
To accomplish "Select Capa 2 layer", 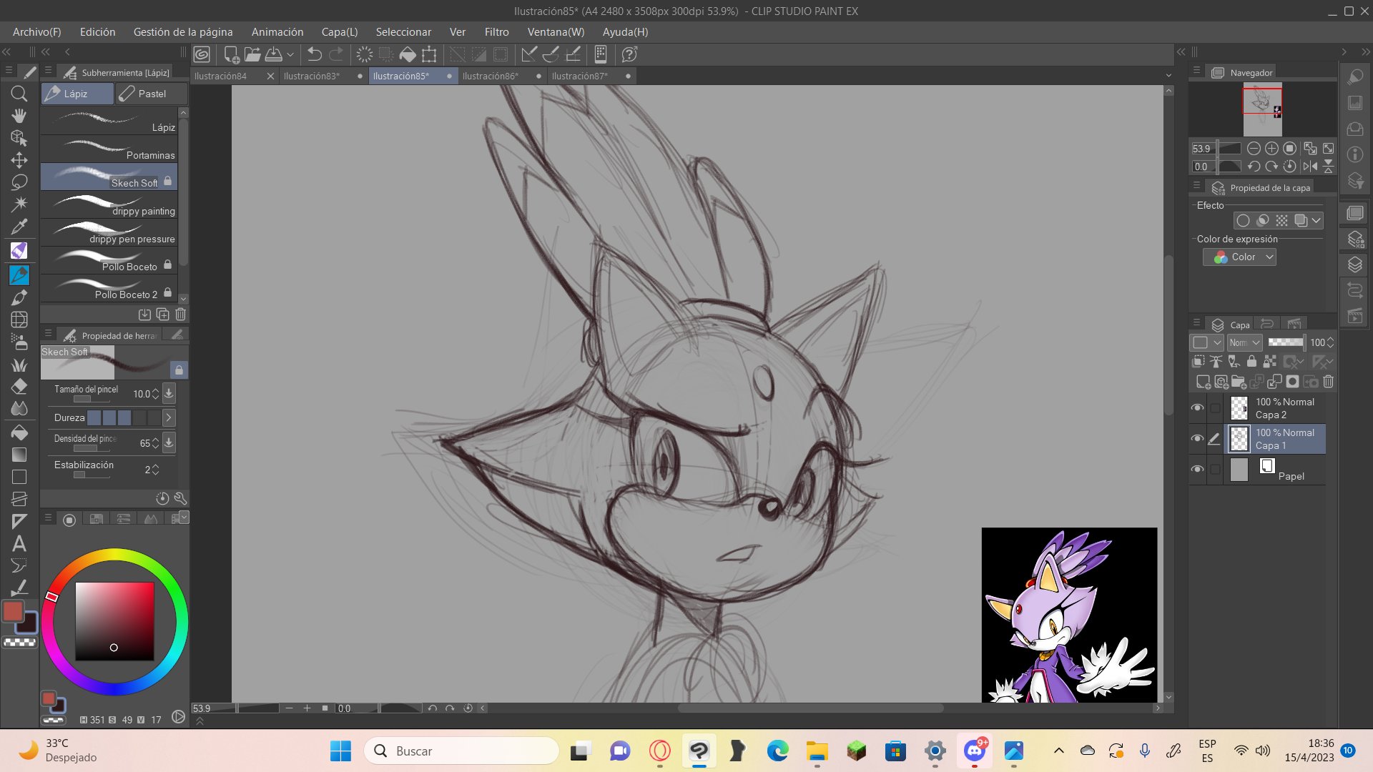I will pos(1276,408).
